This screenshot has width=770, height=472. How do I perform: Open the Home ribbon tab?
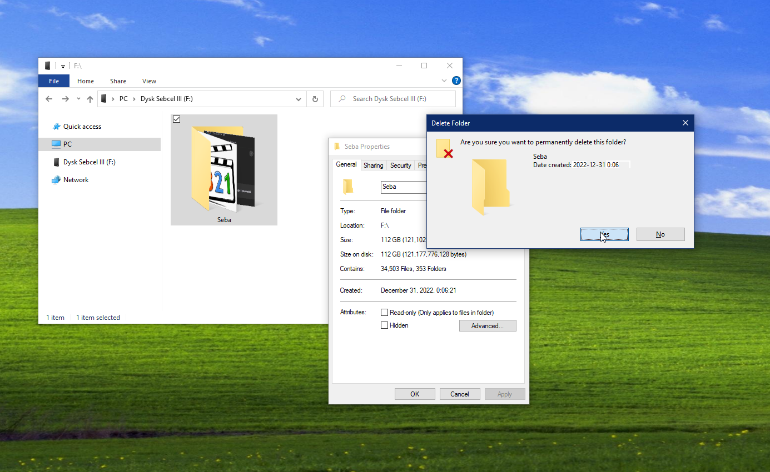click(86, 81)
